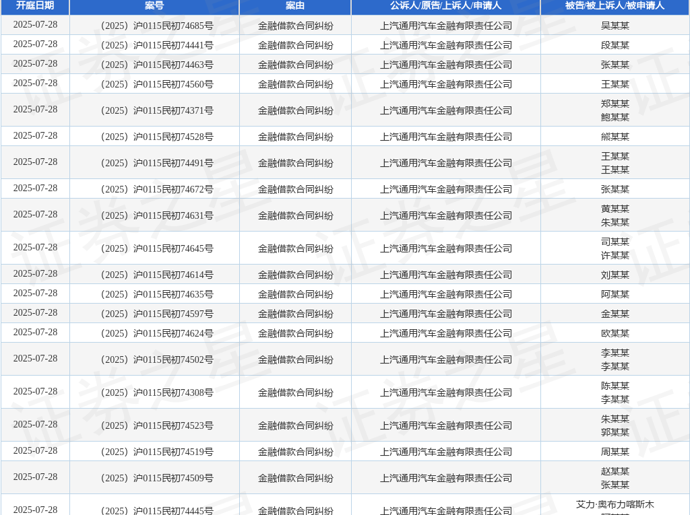The image size is (690, 515).
Task: Click case number (2025)沪0115民初74528号
Action: point(157,137)
